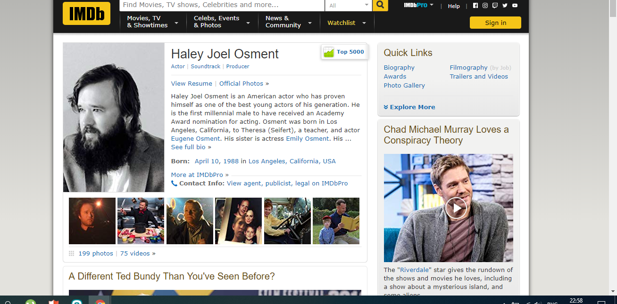The height and width of the screenshot is (304, 617).
Task: Click the Producer job link
Action: tap(238, 67)
